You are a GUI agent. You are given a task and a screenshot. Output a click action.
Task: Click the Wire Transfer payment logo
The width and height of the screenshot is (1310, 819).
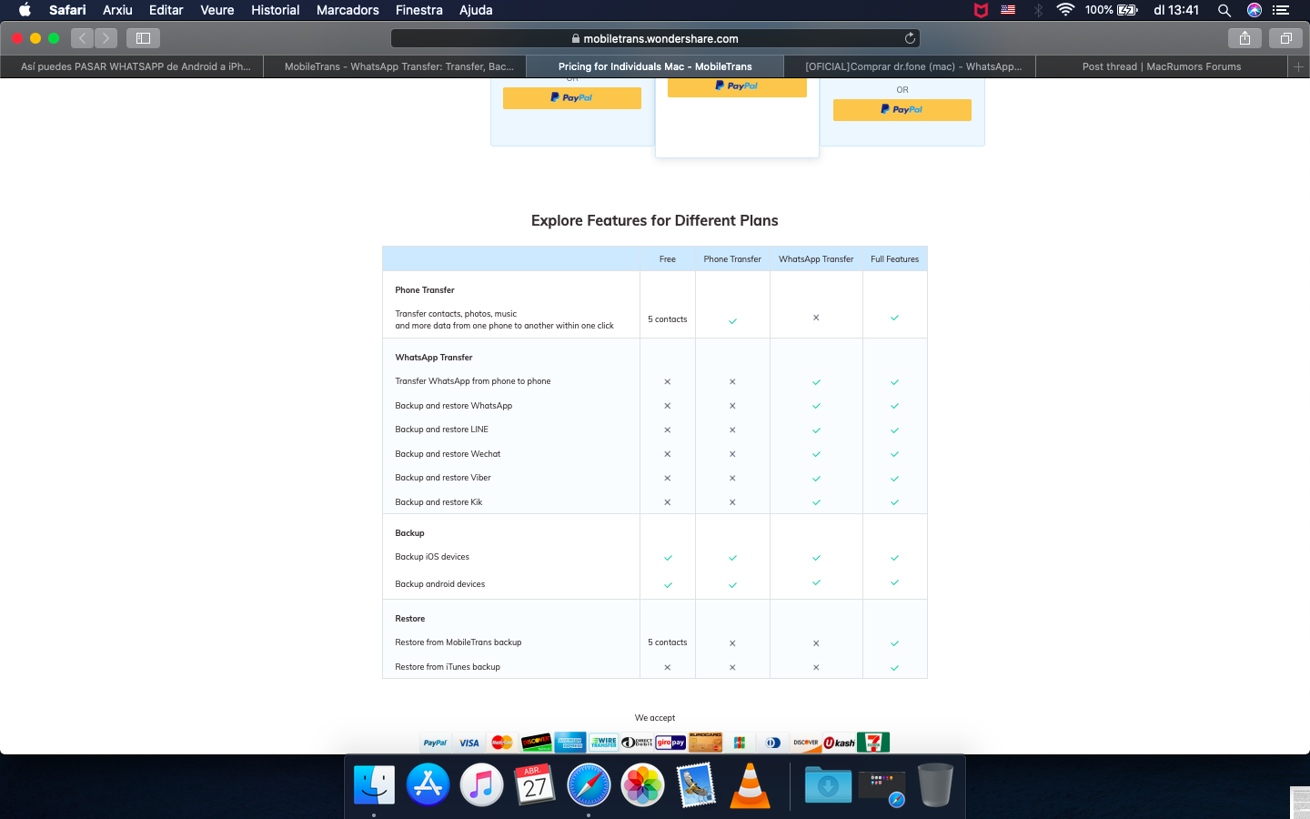coord(604,743)
